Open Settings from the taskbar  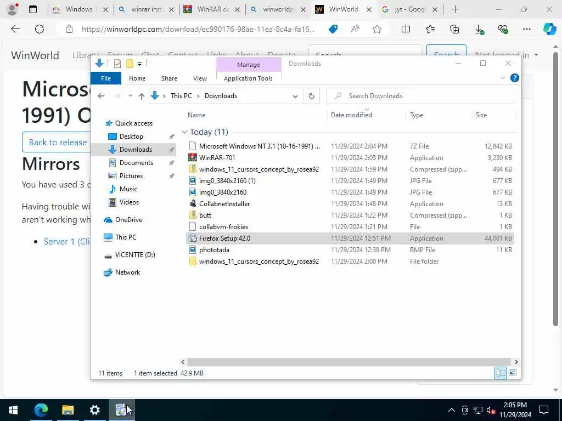pyautogui.click(x=94, y=410)
